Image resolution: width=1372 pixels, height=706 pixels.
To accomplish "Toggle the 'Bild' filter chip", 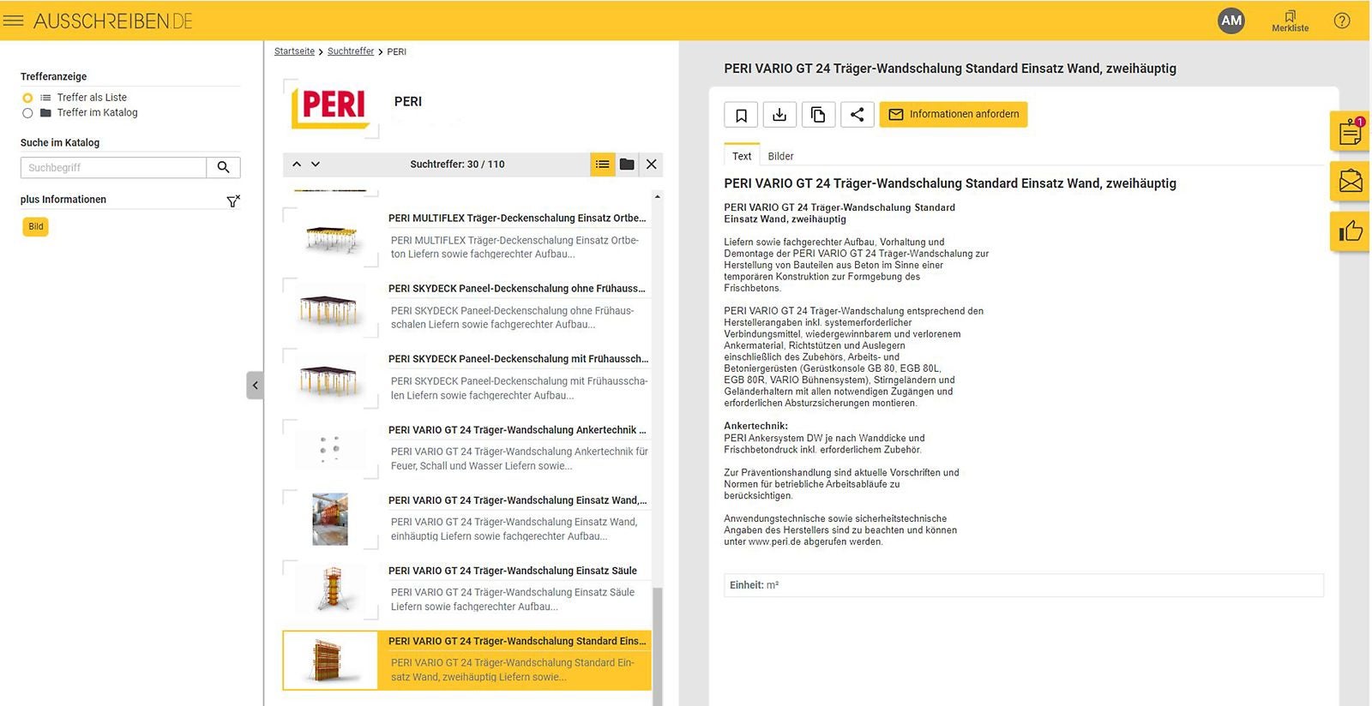I will (36, 227).
